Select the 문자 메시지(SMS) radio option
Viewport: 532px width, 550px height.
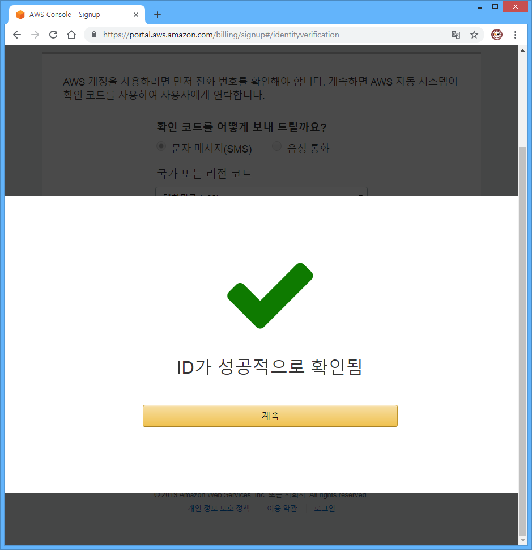click(161, 146)
